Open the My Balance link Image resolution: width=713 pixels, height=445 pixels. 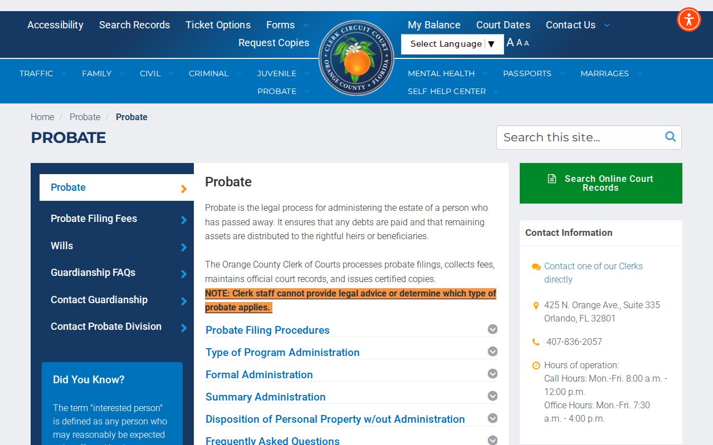point(434,25)
